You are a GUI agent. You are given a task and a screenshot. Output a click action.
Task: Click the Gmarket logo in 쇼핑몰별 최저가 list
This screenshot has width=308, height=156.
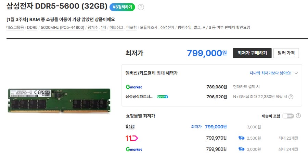coord(134,149)
